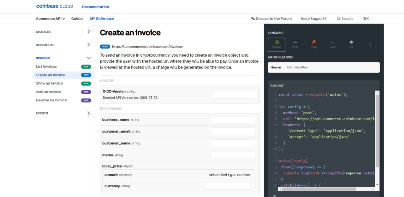The width and height of the screenshot is (404, 197).
Task: Click the PUT badge beside Resolve an invoice
Action: [x=86, y=100]
